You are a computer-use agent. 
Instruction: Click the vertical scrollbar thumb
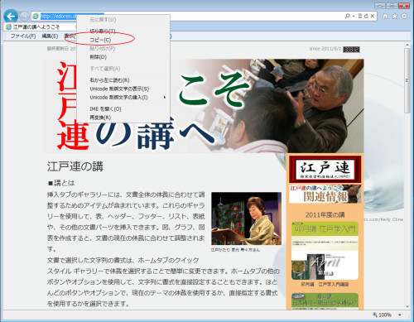click(x=407, y=80)
